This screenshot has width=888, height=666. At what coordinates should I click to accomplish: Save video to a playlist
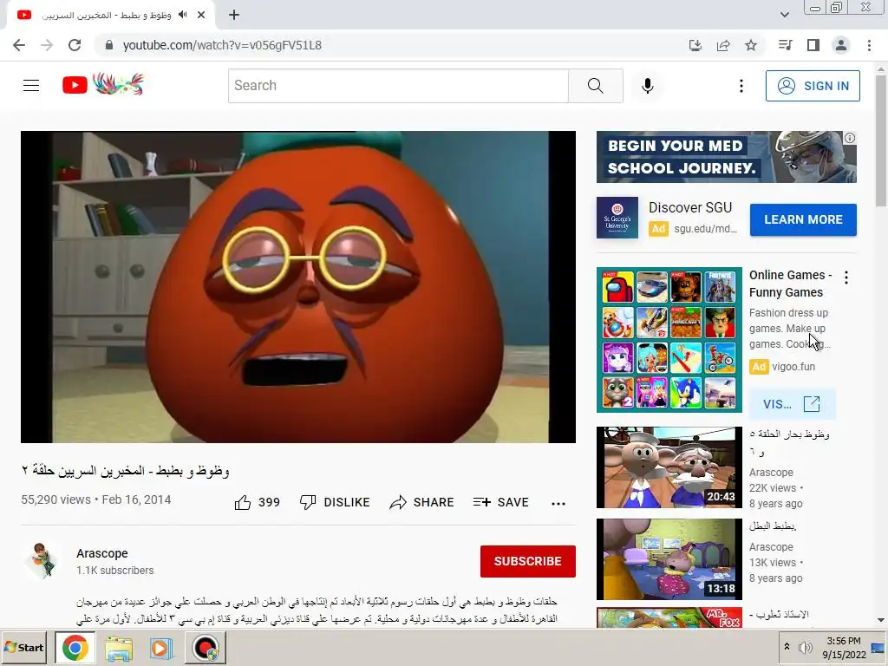500,502
